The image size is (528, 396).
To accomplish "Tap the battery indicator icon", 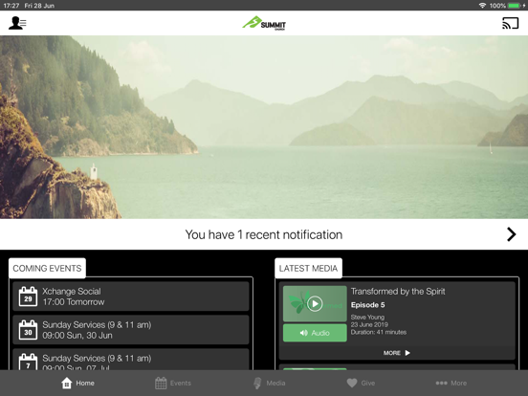I will click(515, 6).
